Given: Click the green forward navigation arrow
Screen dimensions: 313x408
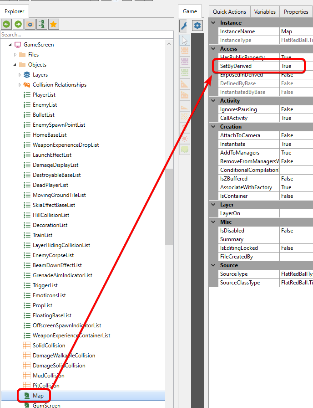Looking at the screenshot, I should 18,25.
